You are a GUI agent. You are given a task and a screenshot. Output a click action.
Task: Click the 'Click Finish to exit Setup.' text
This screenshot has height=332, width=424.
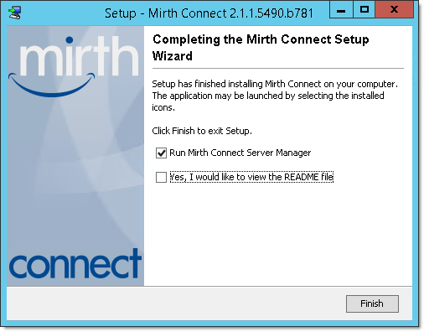(x=202, y=131)
